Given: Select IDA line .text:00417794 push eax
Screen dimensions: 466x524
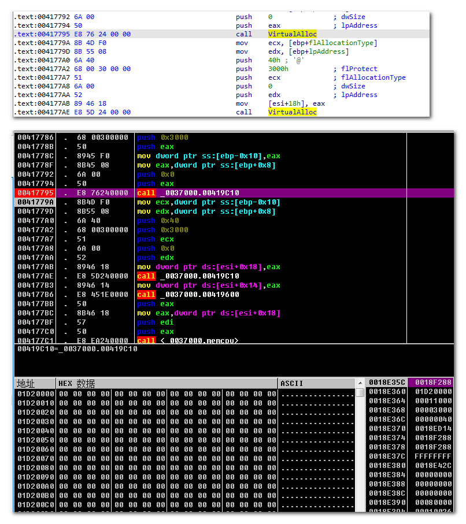Looking at the screenshot, I should pyautogui.click(x=221, y=25).
